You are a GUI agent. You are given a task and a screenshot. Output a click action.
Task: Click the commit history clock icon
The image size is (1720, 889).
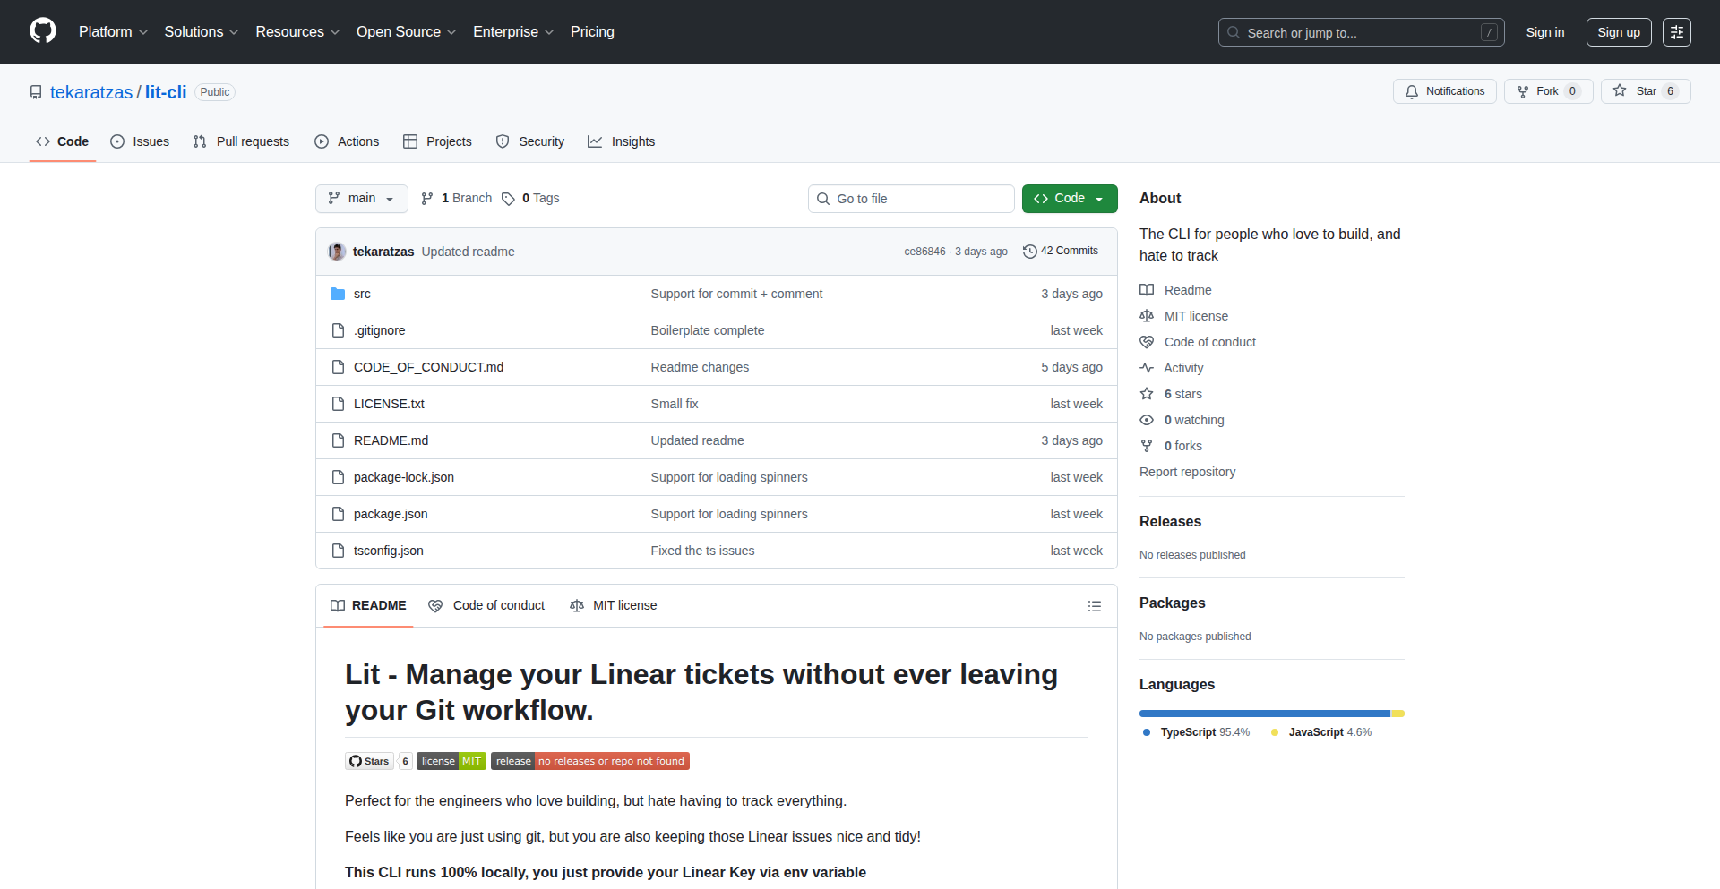tap(1029, 251)
